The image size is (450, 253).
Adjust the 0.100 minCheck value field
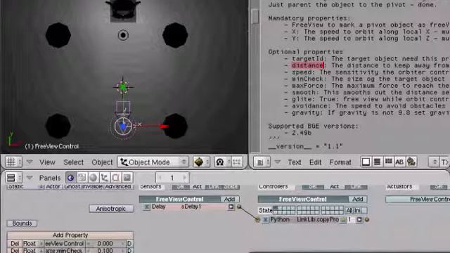coord(105,250)
